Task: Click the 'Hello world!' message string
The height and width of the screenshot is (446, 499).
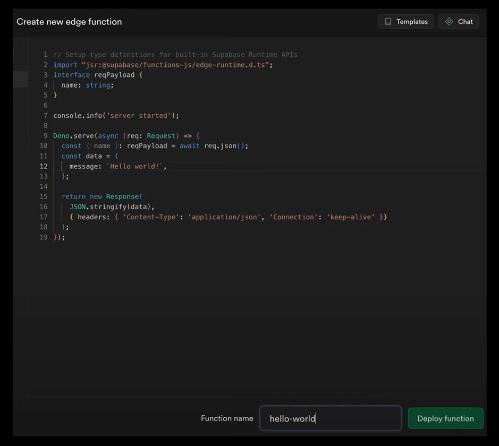Action: 134,166
